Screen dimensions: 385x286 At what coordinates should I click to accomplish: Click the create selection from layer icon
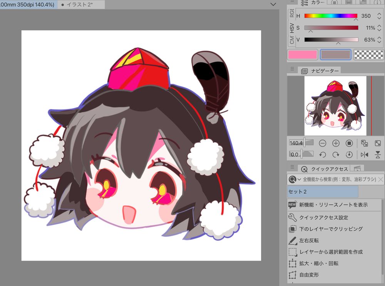(x=293, y=252)
